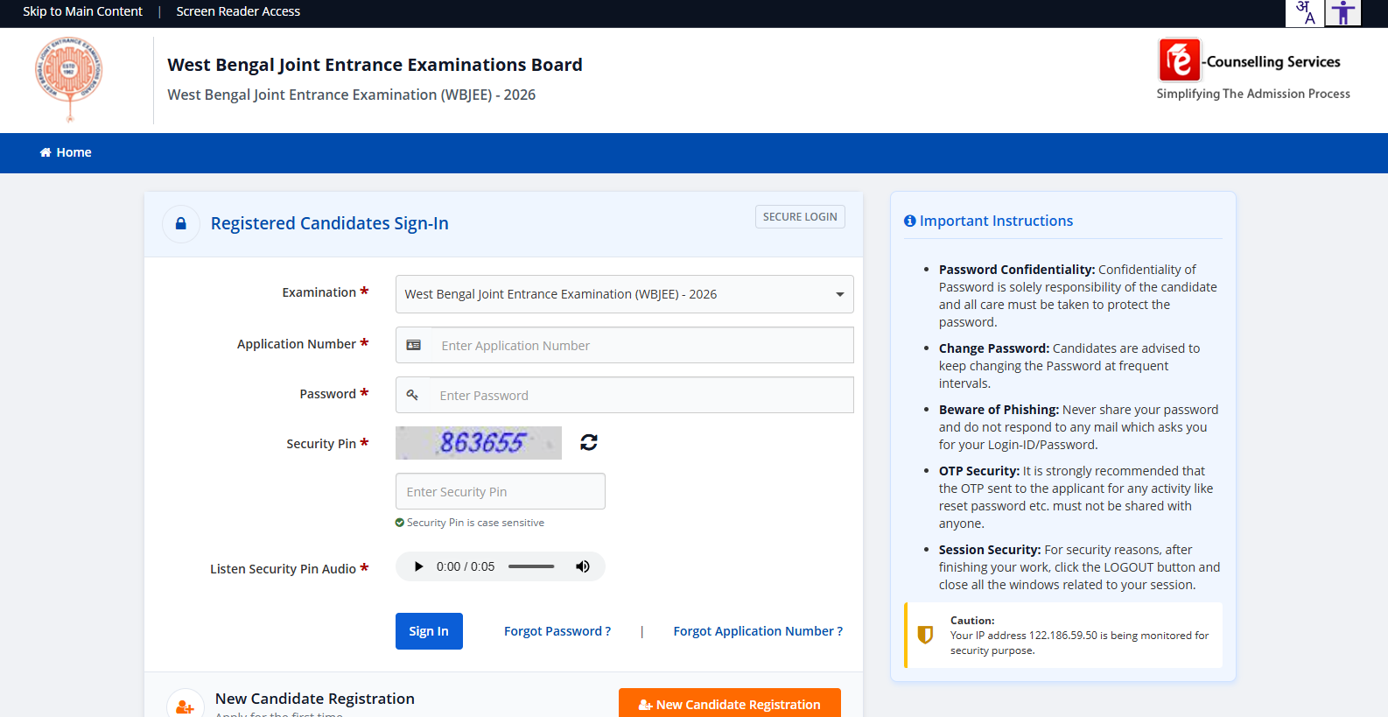
Task: Open the Forgot Application Number link
Action: pyautogui.click(x=758, y=631)
